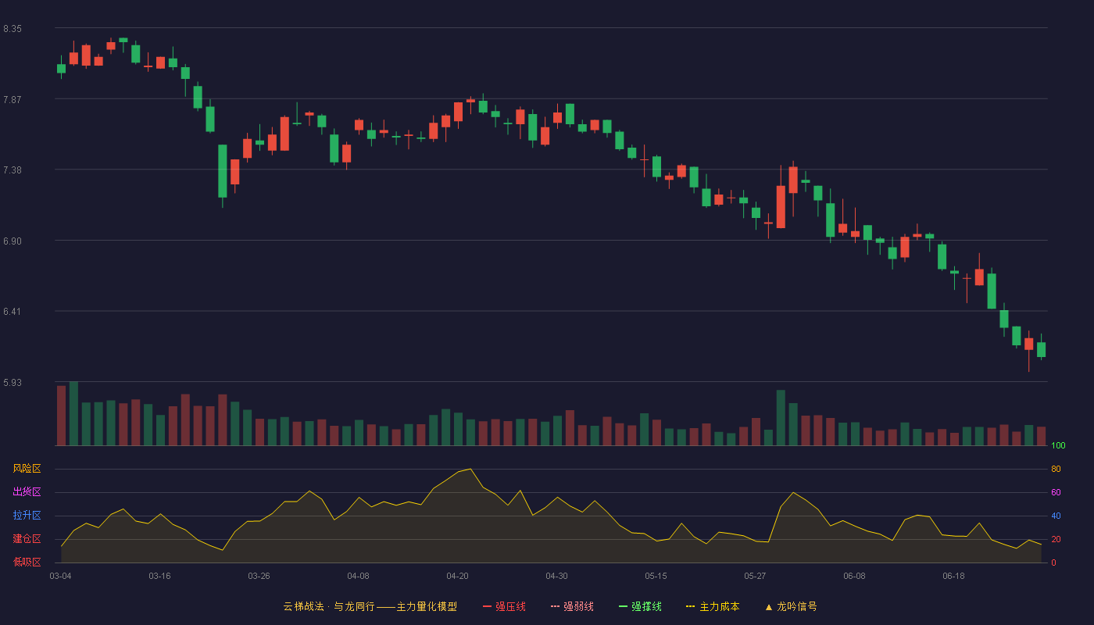Click the 03-26 date label

click(x=259, y=576)
